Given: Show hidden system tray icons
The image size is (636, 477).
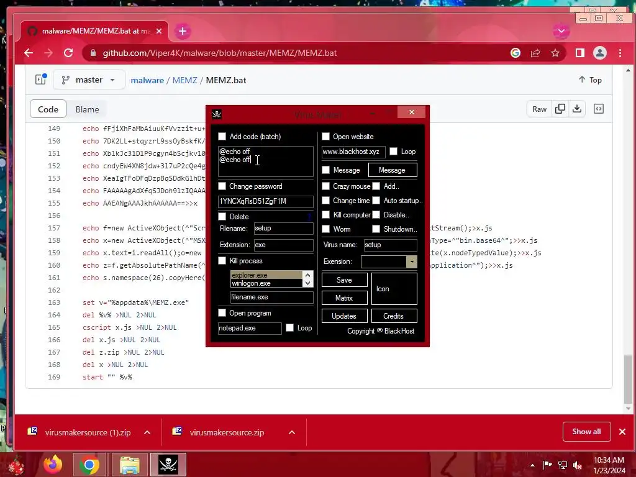Looking at the screenshot, I should point(532,465).
